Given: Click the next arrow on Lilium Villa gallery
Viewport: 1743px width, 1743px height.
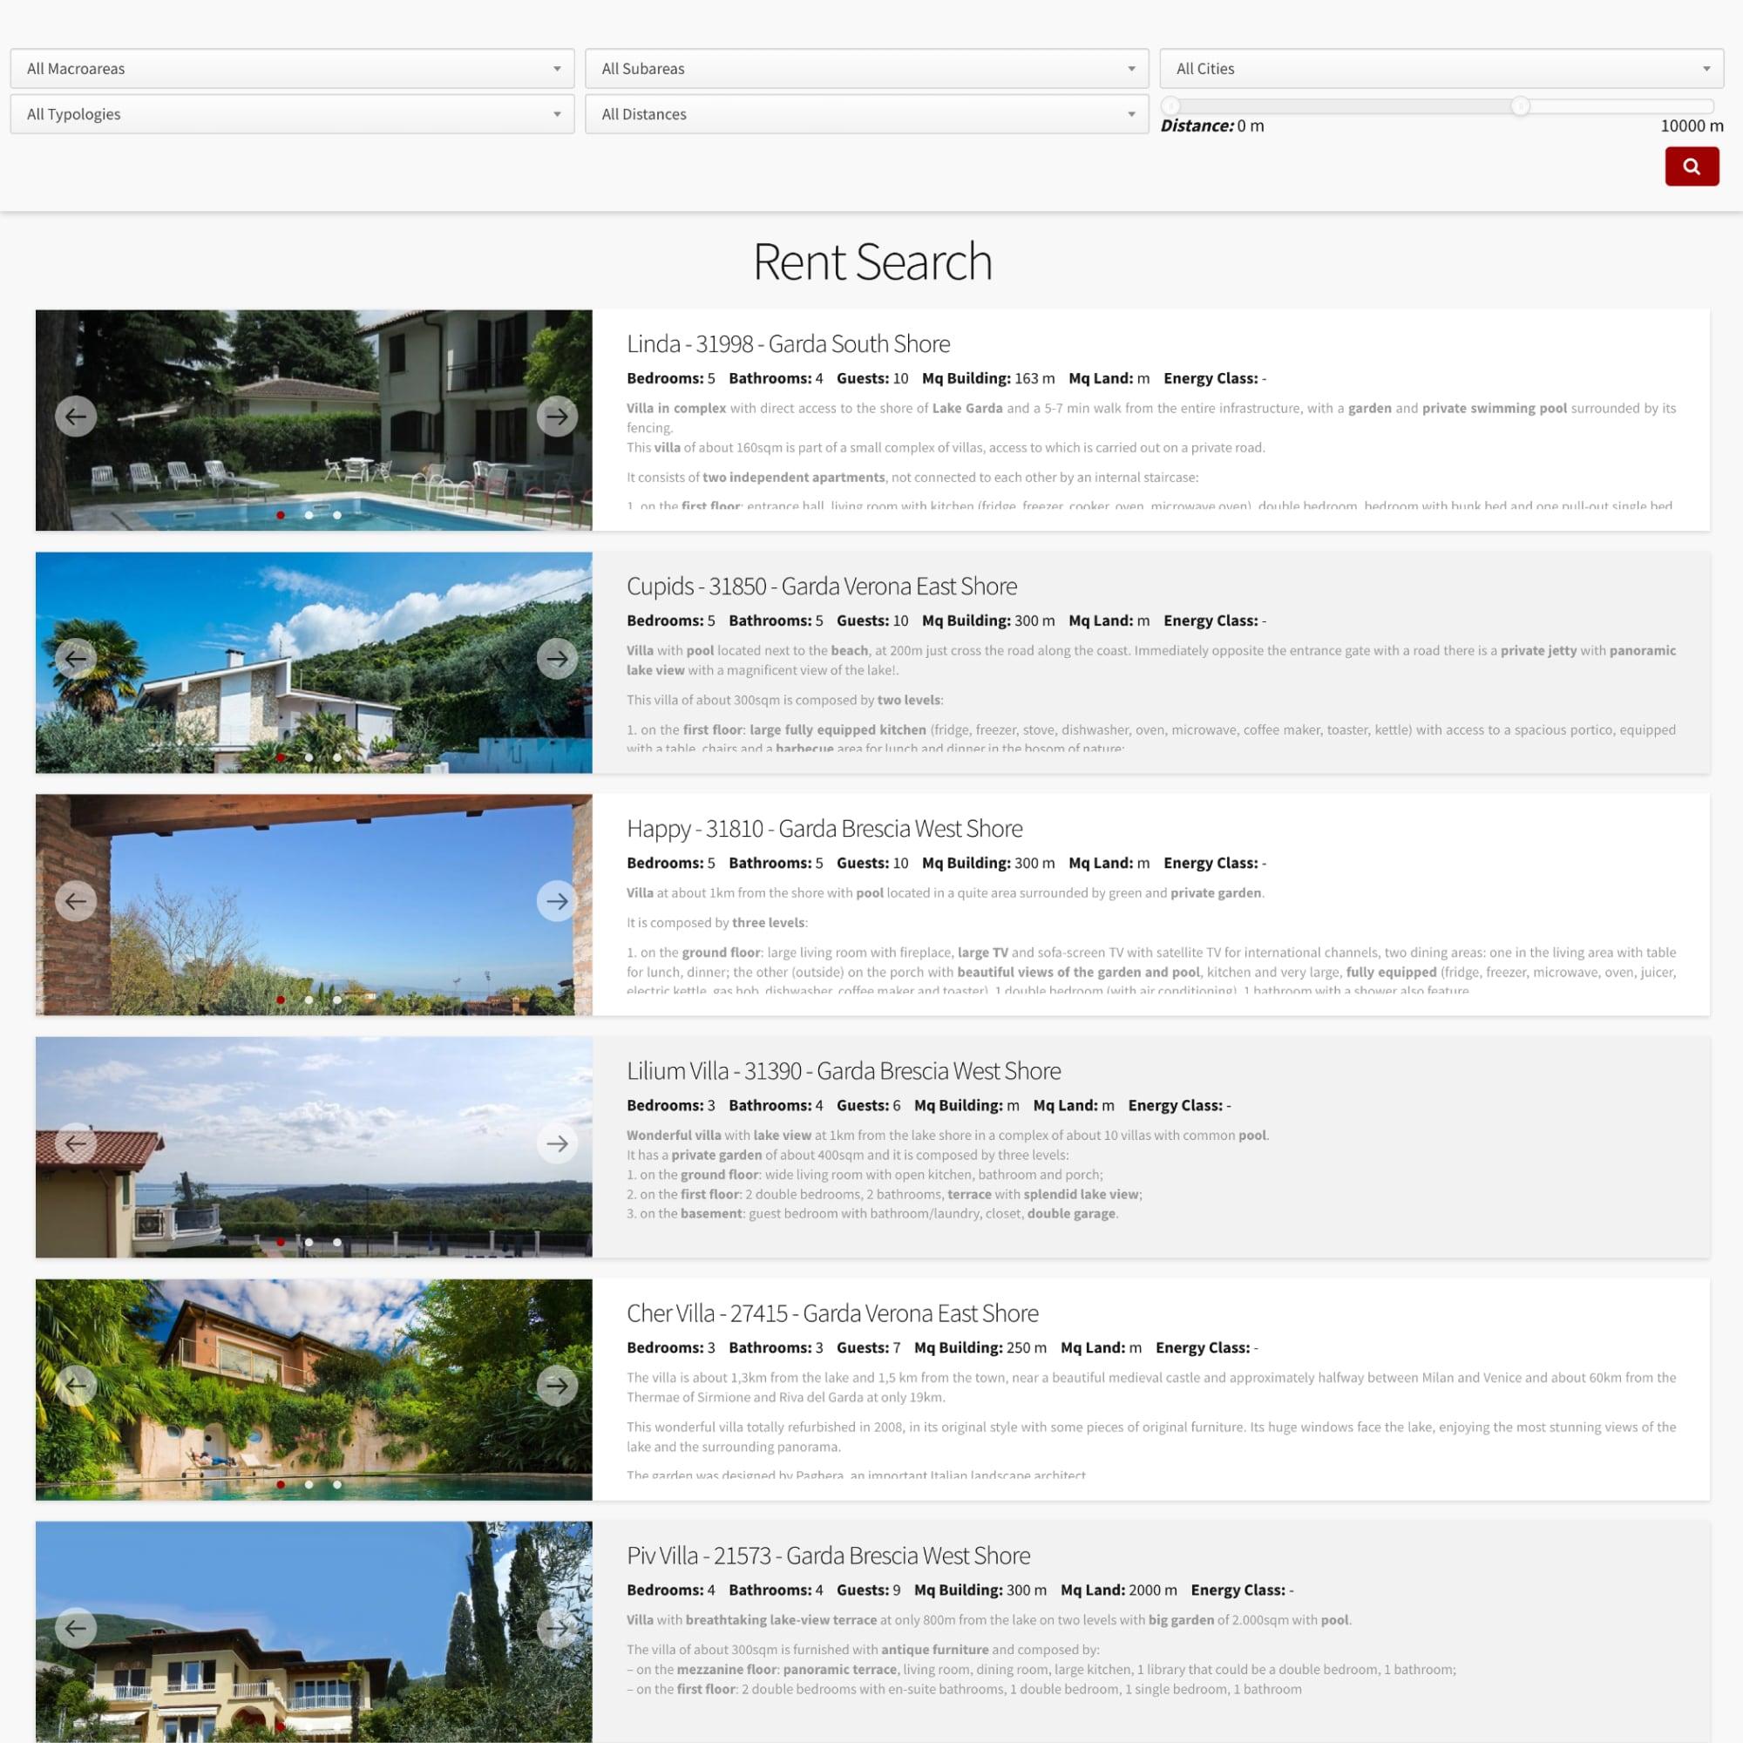Looking at the screenshot, I should [x=558, y=1143].
